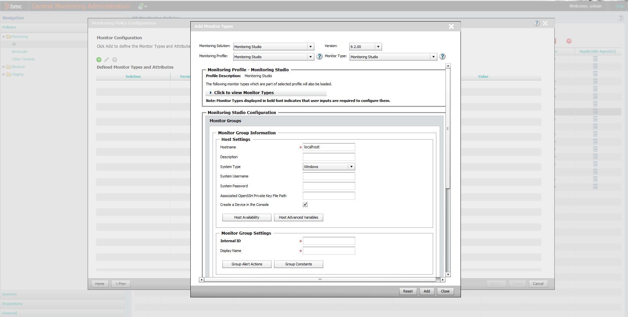The width and height of the screenshot is (628, 317).
Task: Click the Description input field
Action: (329, 157)
